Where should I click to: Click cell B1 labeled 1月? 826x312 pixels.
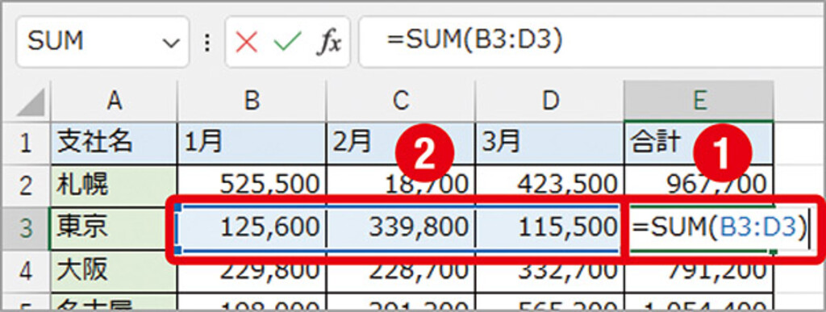(x=252, y=144)
